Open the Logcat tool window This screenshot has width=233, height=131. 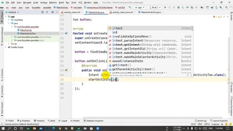[63, 121]
